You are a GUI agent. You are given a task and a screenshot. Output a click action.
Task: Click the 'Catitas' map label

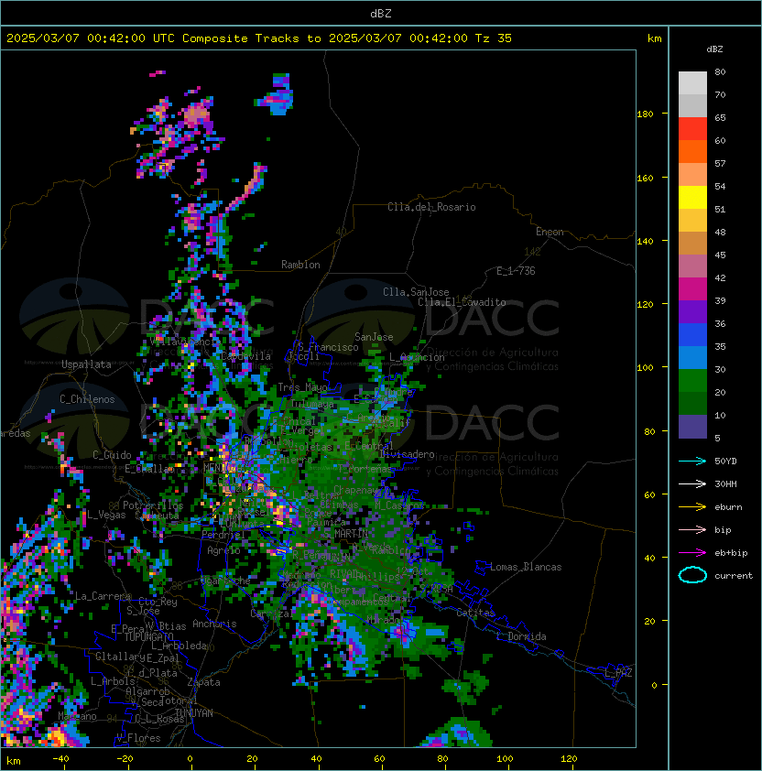point(475,613)
